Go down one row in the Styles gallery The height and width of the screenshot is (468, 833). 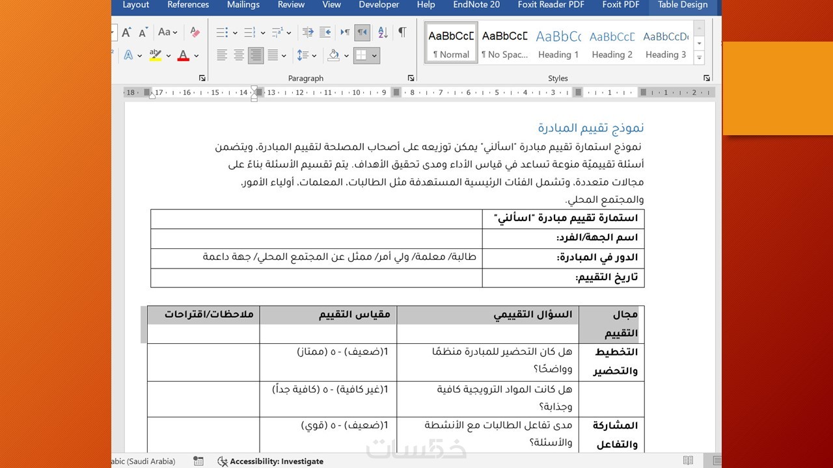(699, 44)
